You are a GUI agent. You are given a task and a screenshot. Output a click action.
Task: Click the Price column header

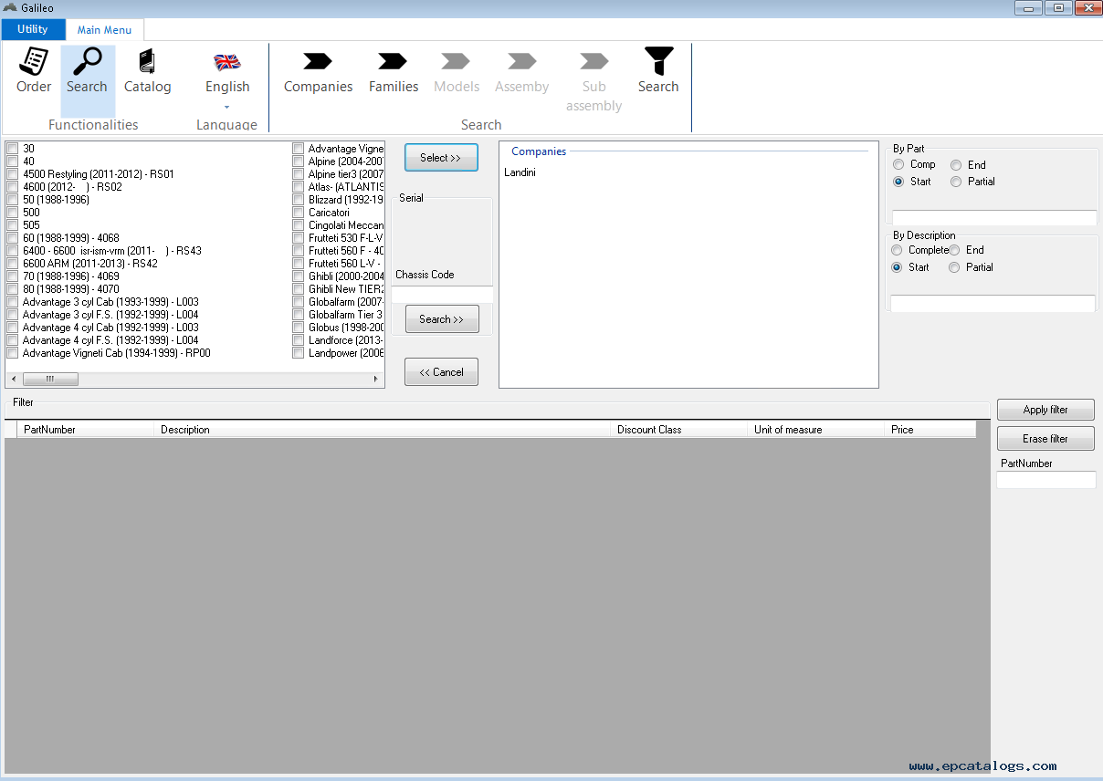click(930, 430)
